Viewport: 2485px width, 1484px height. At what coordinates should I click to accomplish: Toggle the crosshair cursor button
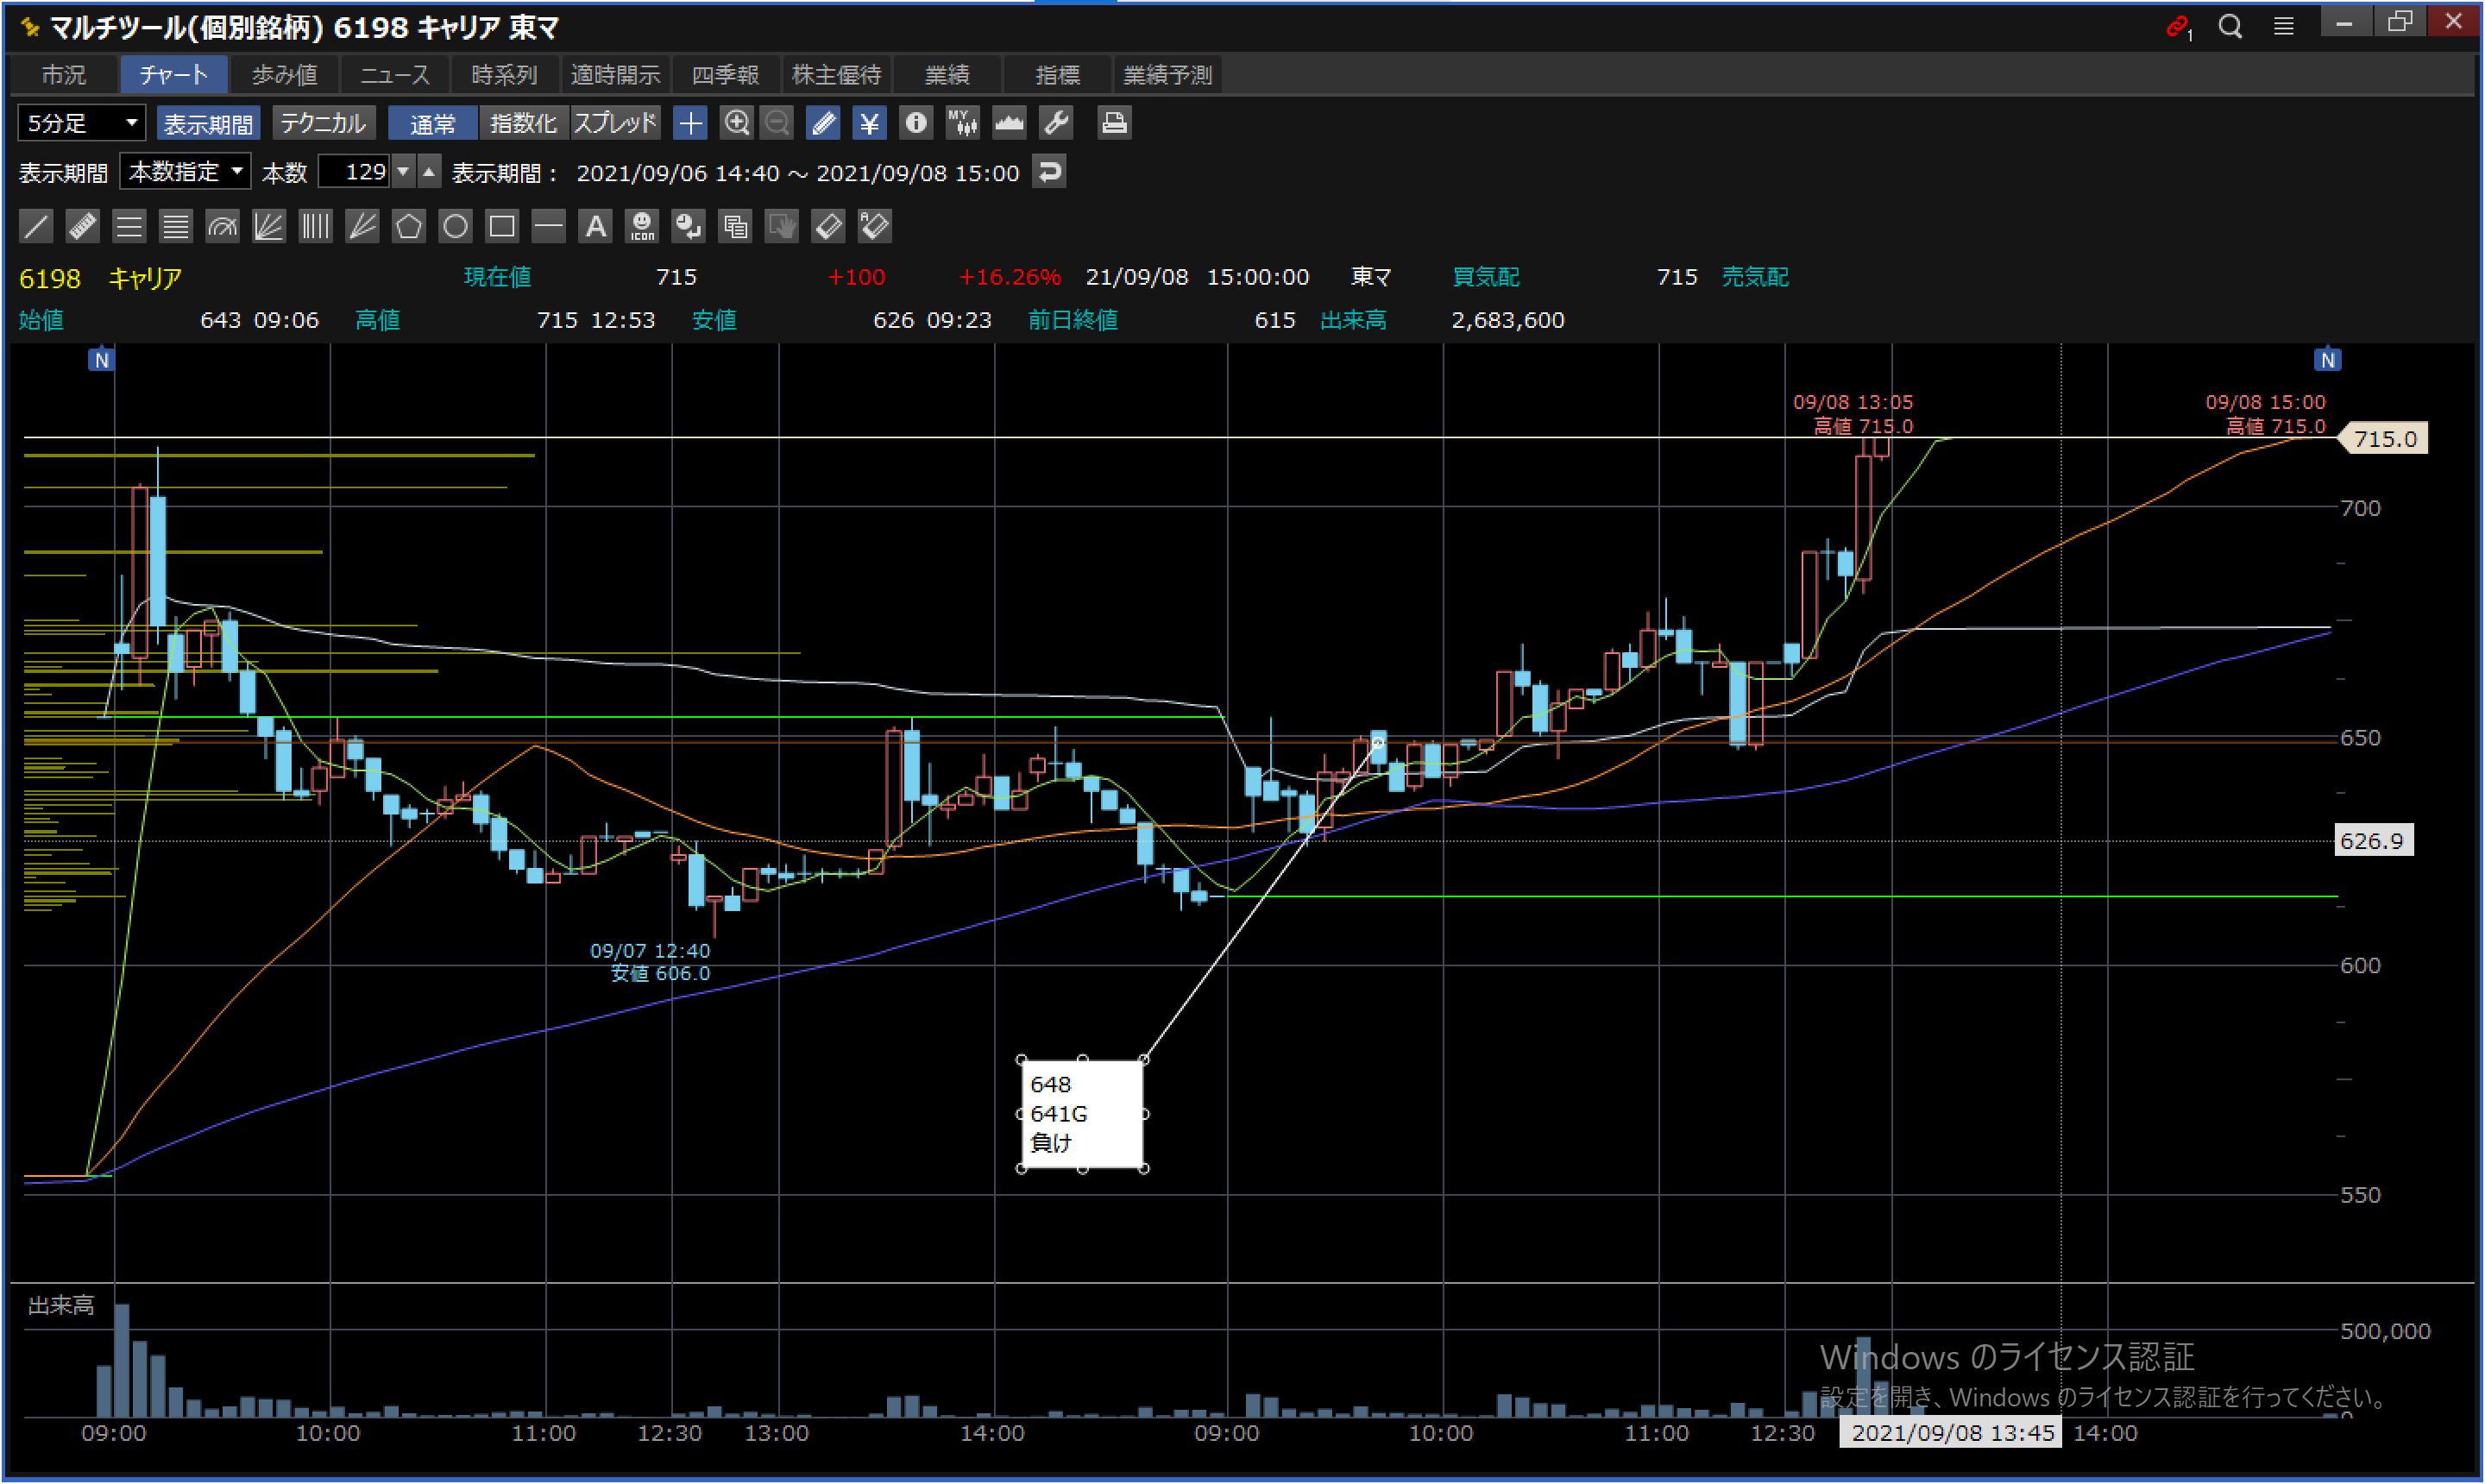pyautogui.click(x=690, y=123)
